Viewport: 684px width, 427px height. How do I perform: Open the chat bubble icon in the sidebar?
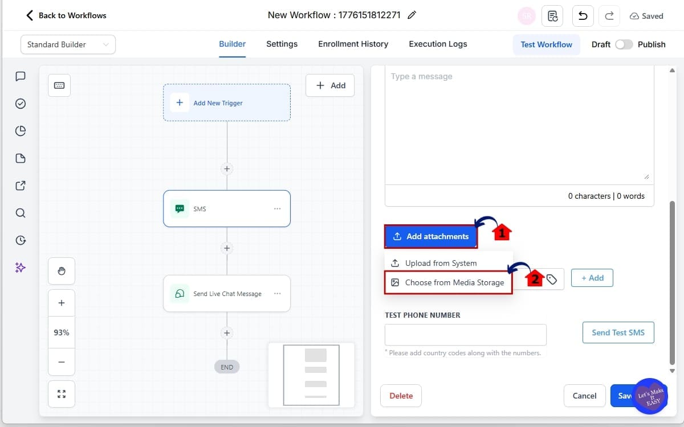tap(21, 76)
